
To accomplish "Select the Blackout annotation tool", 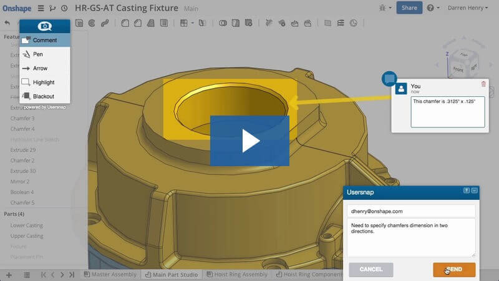I will pos(45,96).
